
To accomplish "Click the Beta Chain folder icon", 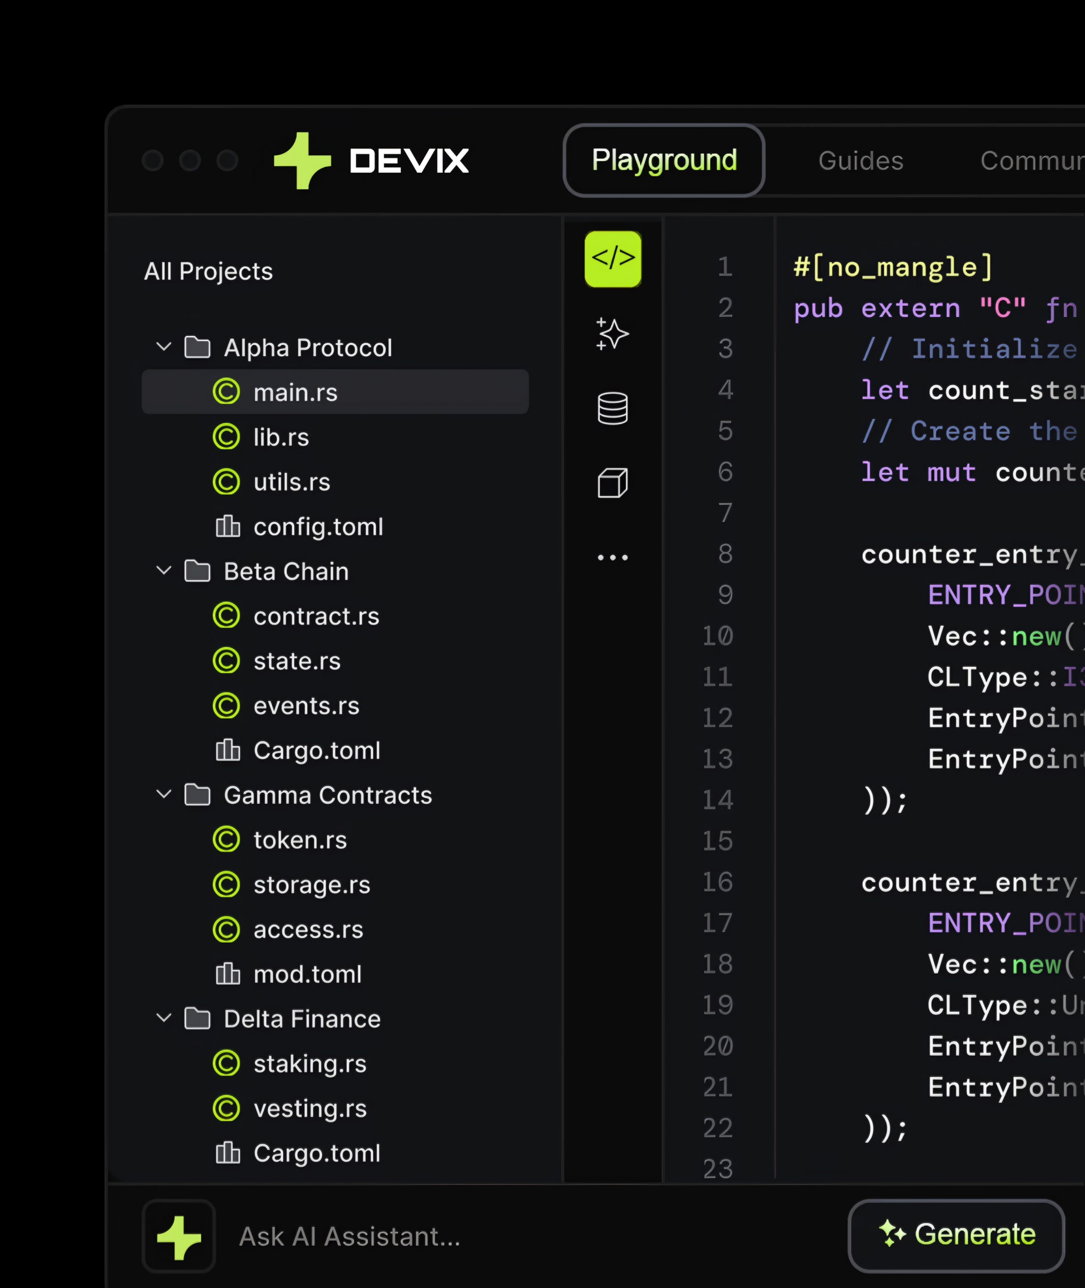I will pos(197,571).
